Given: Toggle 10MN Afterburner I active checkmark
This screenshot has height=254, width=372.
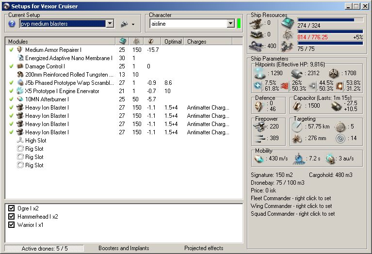Looking at the screenshot, I should point(11,99).
